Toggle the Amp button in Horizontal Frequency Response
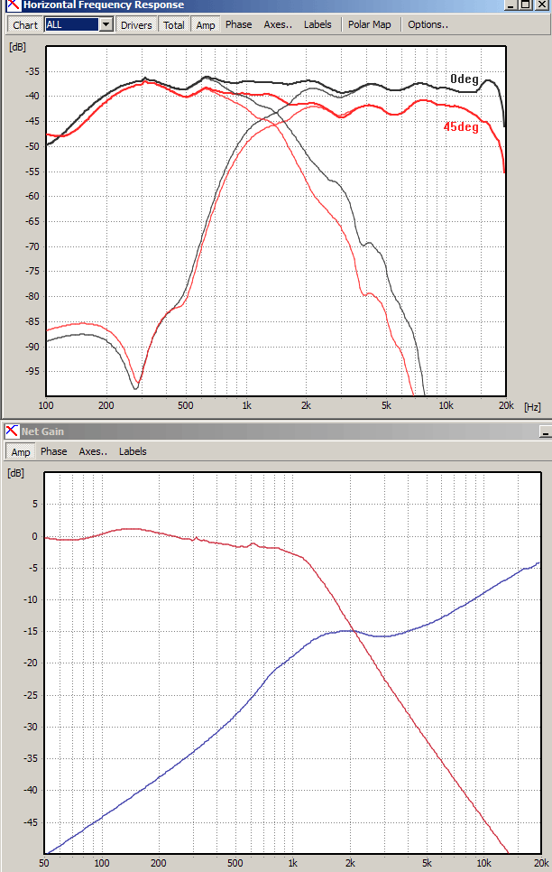Screen dimensions: 552x872 click(205, 25)
